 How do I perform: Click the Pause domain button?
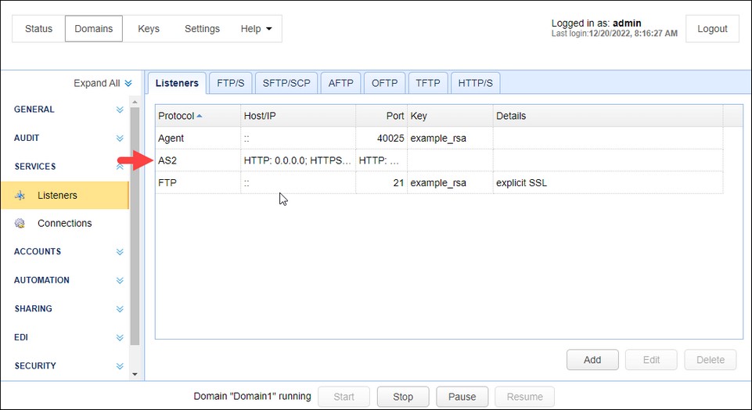click(x=462, y=397)
